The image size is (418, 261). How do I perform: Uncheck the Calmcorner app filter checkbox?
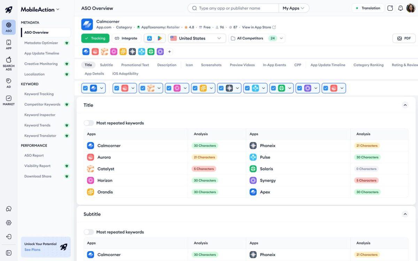[85, 88]
